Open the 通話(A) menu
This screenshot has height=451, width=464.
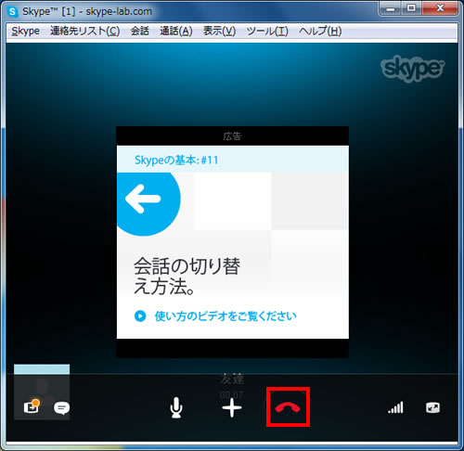(176, 32)
